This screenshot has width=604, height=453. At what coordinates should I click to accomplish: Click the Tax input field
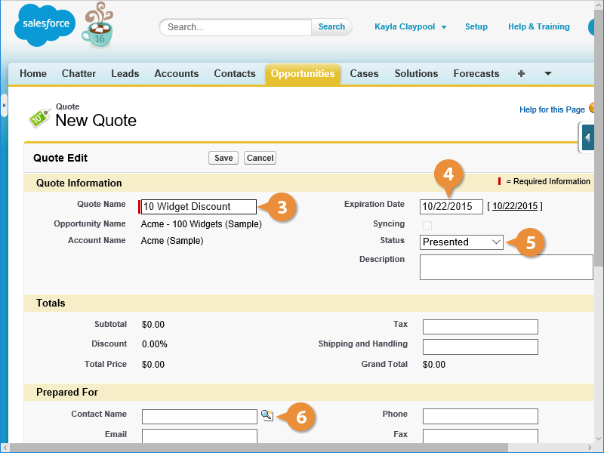(x=480, y=327)
